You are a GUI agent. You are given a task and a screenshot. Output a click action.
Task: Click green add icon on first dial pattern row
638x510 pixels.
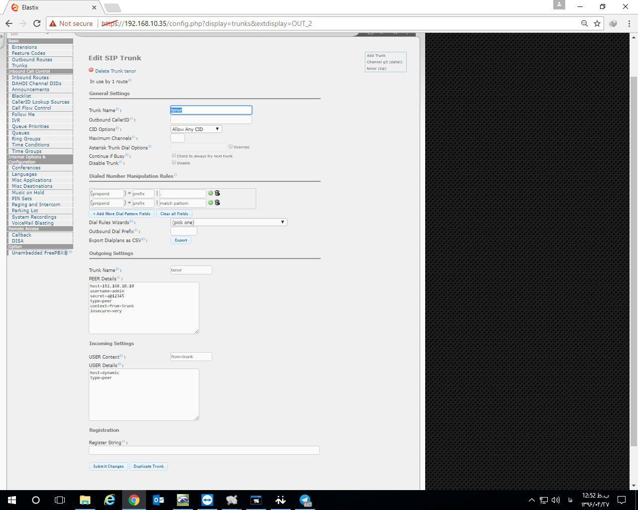(210, 193)
